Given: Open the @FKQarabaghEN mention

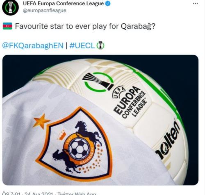Looking at the screenshot, I should [x=33, y=45].
